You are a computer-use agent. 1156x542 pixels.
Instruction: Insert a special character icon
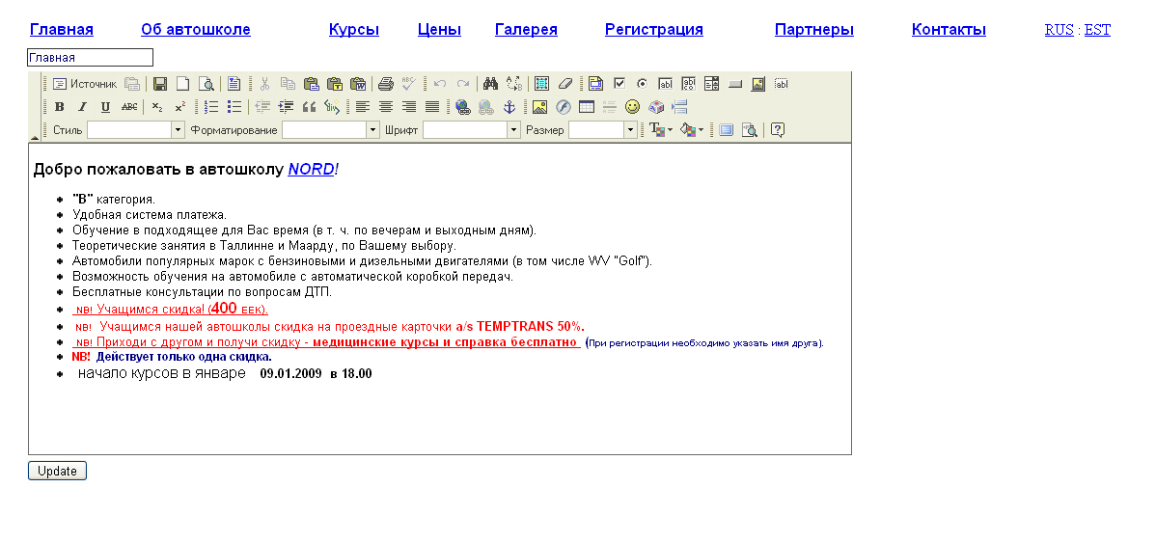click(656, 107)
